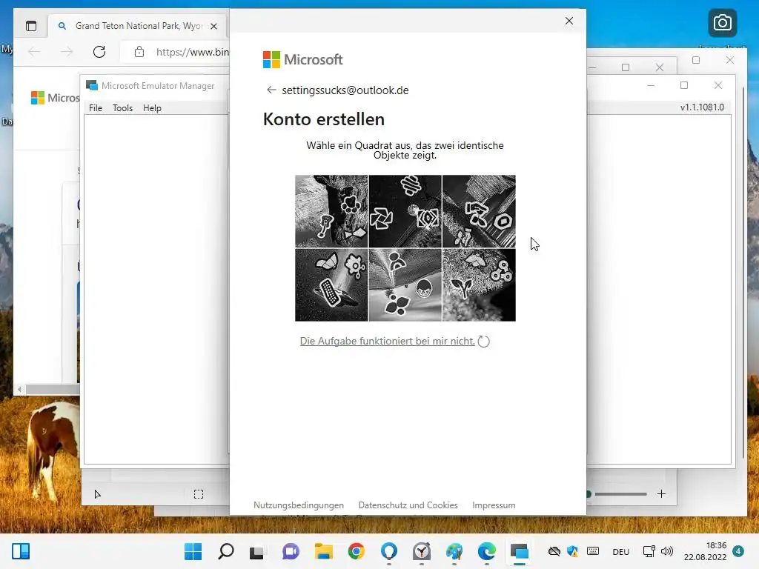This screenshot has height=569, width=759.
Task: Select the bottom-left puzzle square with keyboard
Action: (x=331, y=285)
